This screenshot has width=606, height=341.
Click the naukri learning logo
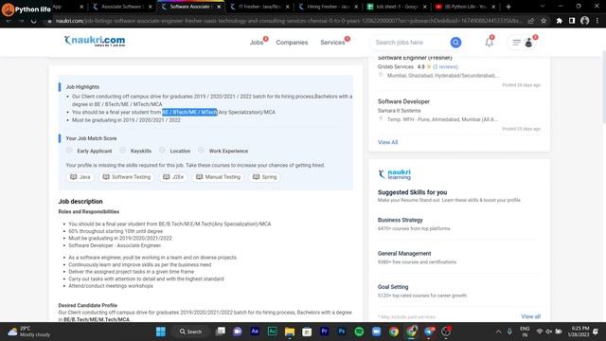click(395, 174)
